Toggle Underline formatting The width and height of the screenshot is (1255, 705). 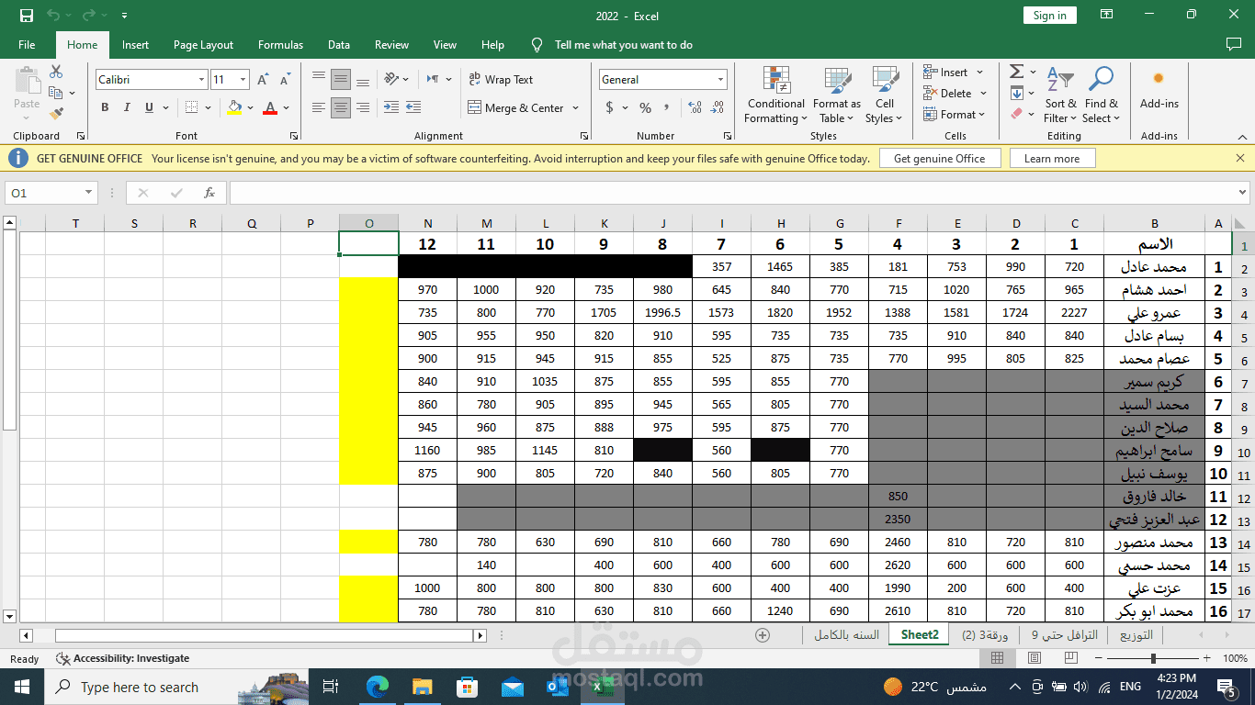click(x=149, y=107)
